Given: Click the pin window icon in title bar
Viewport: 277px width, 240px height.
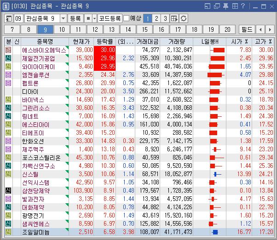Looking at the screenshot, I should pyautogui.click(x=225, y=6).
